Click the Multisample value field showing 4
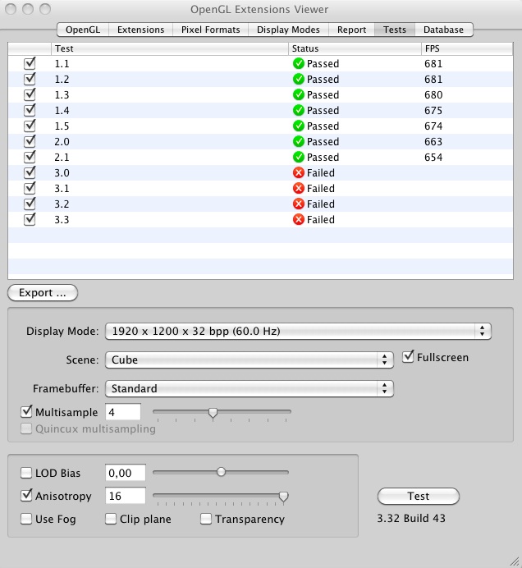This screenshot has width=522, height=568. [x=123, y=412]
